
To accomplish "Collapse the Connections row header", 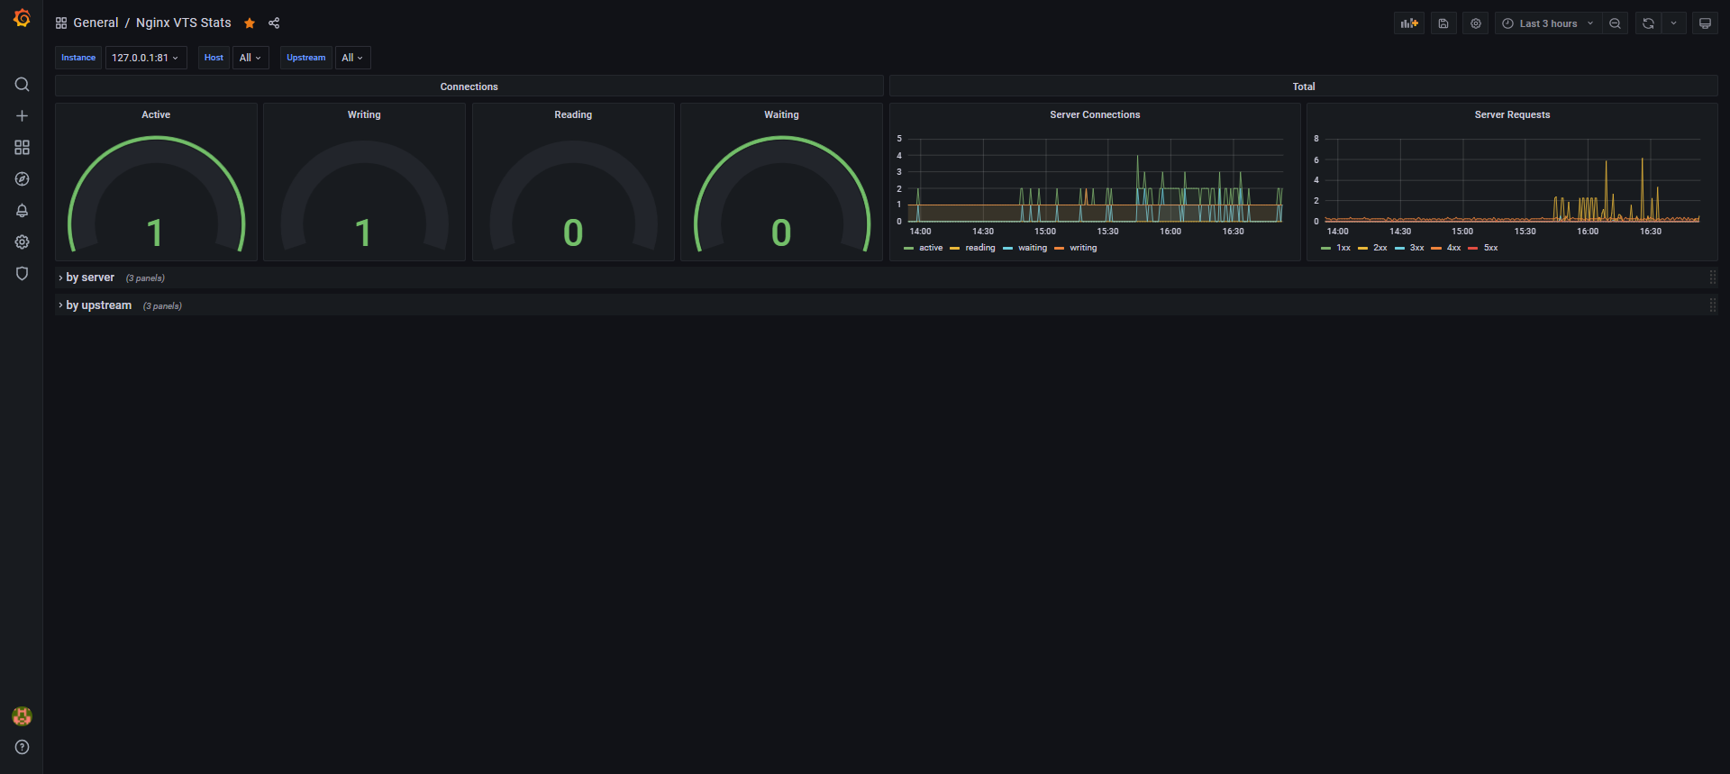I will click(x=469, y=87).
